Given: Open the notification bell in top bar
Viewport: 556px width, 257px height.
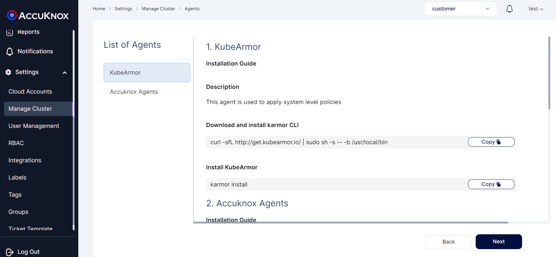Looking at the screenshot, I should pos(509,9).
